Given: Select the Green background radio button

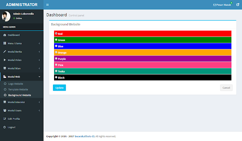Looking at the screenshot, I should click(56, 40).
